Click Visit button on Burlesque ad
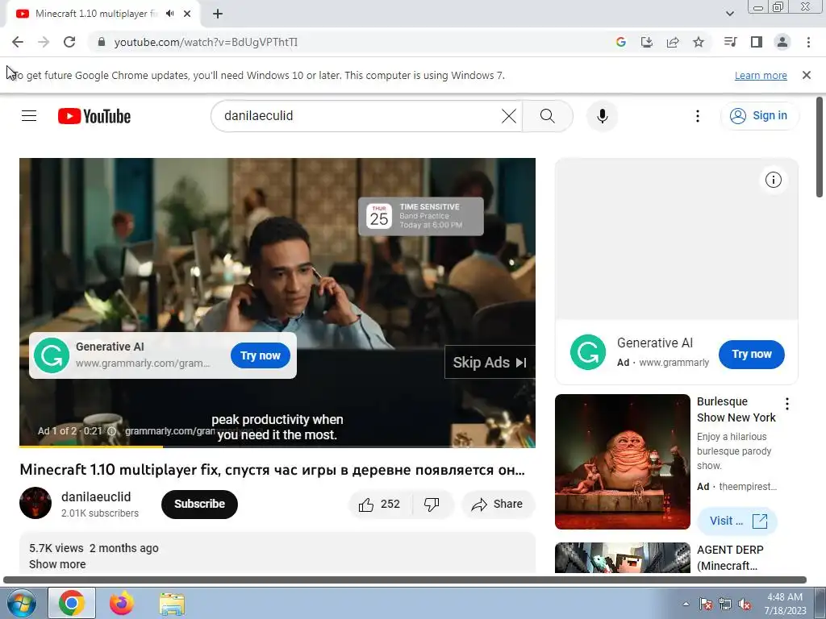The height and width of the screenshot is (619, 826). point(737,521)
